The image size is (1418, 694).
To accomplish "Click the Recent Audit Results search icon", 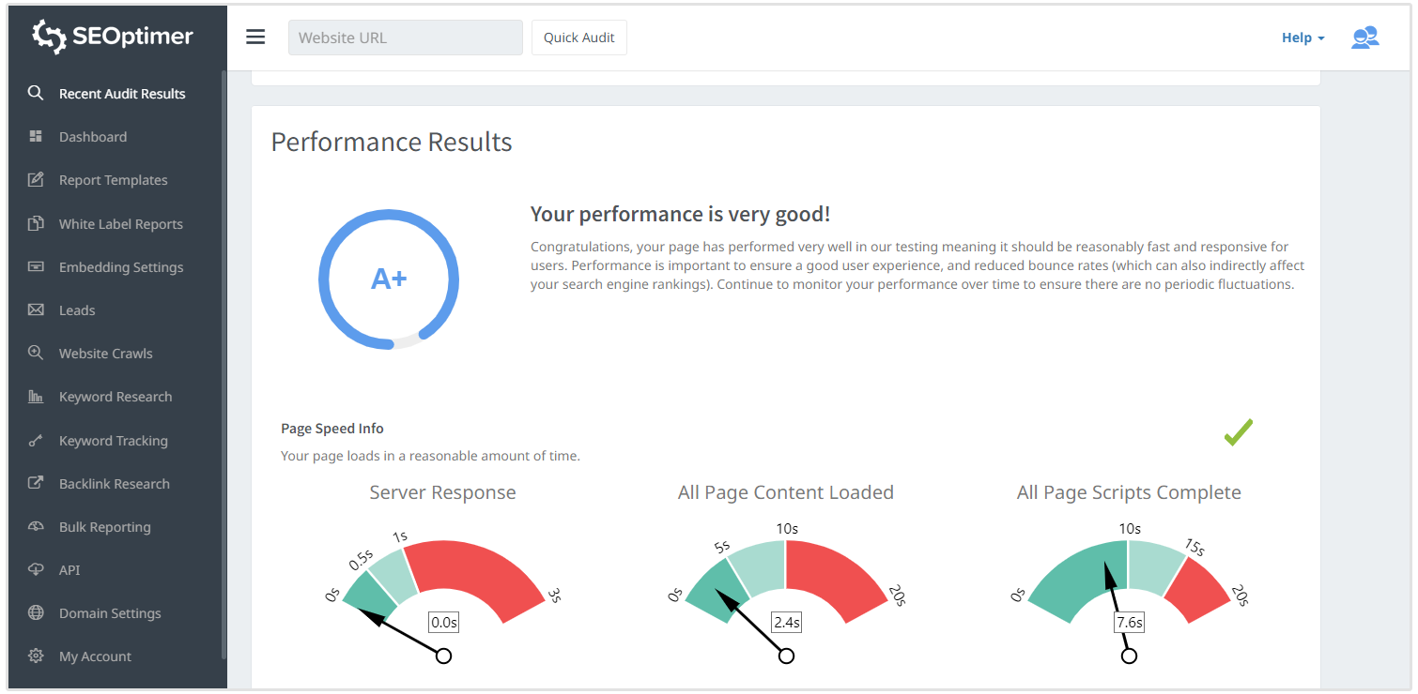I will coord(36,93).
